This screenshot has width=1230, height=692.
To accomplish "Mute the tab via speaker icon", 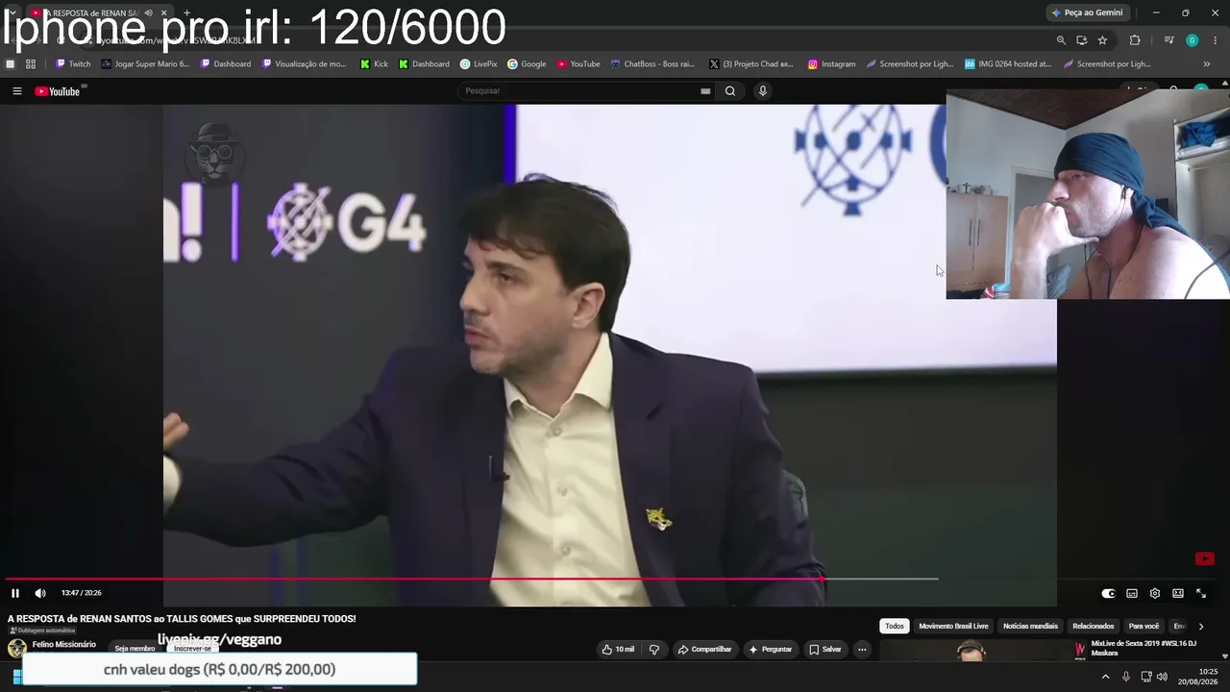I will coord(148,12).
